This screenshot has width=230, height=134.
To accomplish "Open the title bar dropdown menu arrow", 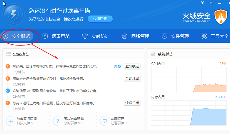I will click(211, 3).
